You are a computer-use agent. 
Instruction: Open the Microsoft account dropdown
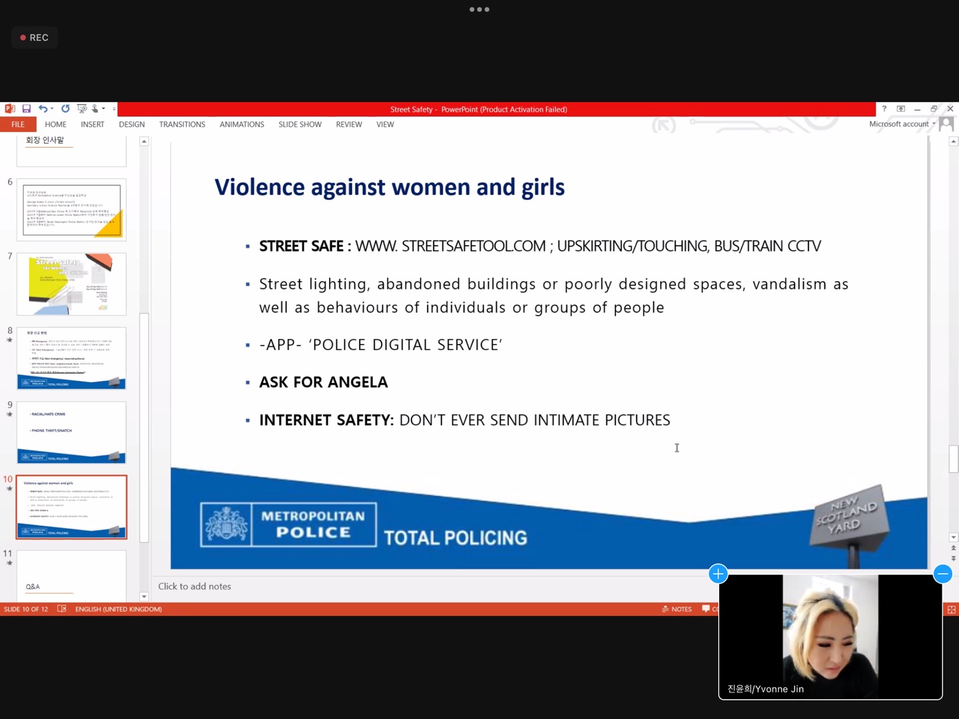[x=902, y=124]
